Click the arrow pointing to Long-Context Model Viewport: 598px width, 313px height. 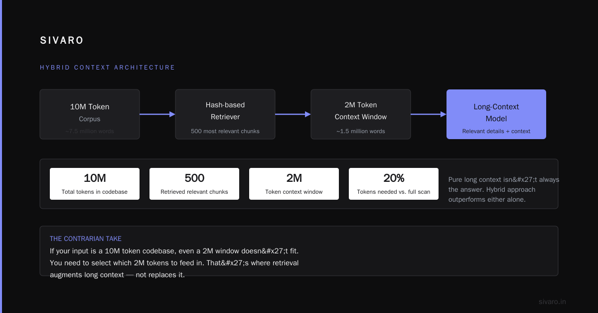pyautogui.click(x=429, y=114)
